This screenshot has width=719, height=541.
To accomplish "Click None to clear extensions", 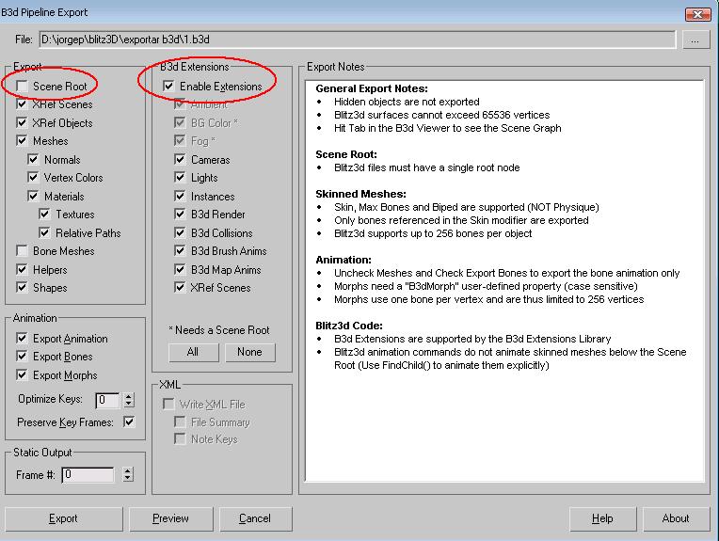I will coord(250,352).
